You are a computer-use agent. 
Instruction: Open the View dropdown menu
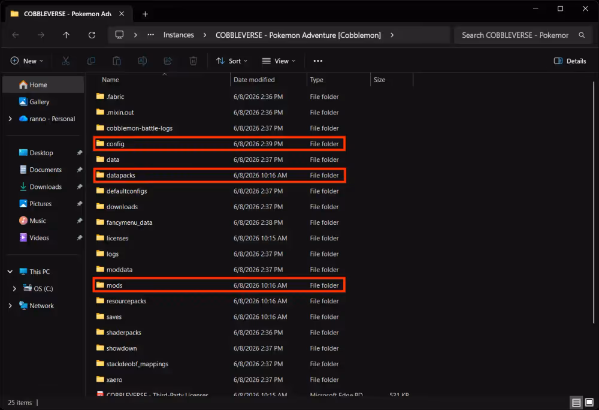pos(279,61)
